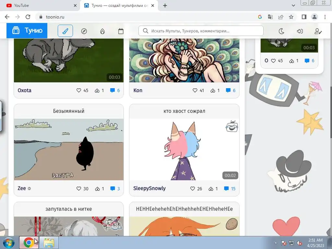Image resolution: width=332 pixels, height=249 pixels.
Task: Open Безымянный cartoon title
Action: [69, 111]
